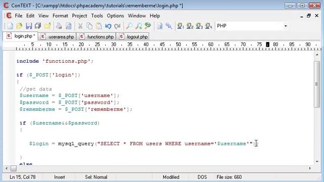Open the Project menu
Image resolution: width=324 pixels, height=182 pixels.
tap(79, 16)
